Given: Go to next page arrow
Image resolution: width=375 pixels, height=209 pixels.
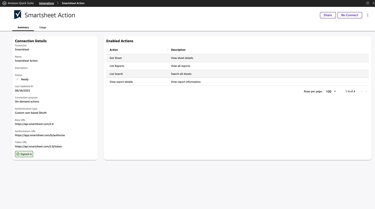Looking at the screenshot, I should pos(366,91).
